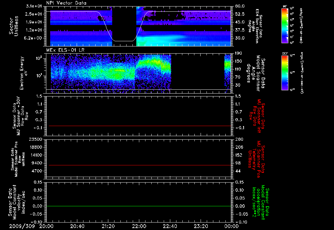
Task: Click the '190' scanner angle tick value
Action: (x=238, y=53)
